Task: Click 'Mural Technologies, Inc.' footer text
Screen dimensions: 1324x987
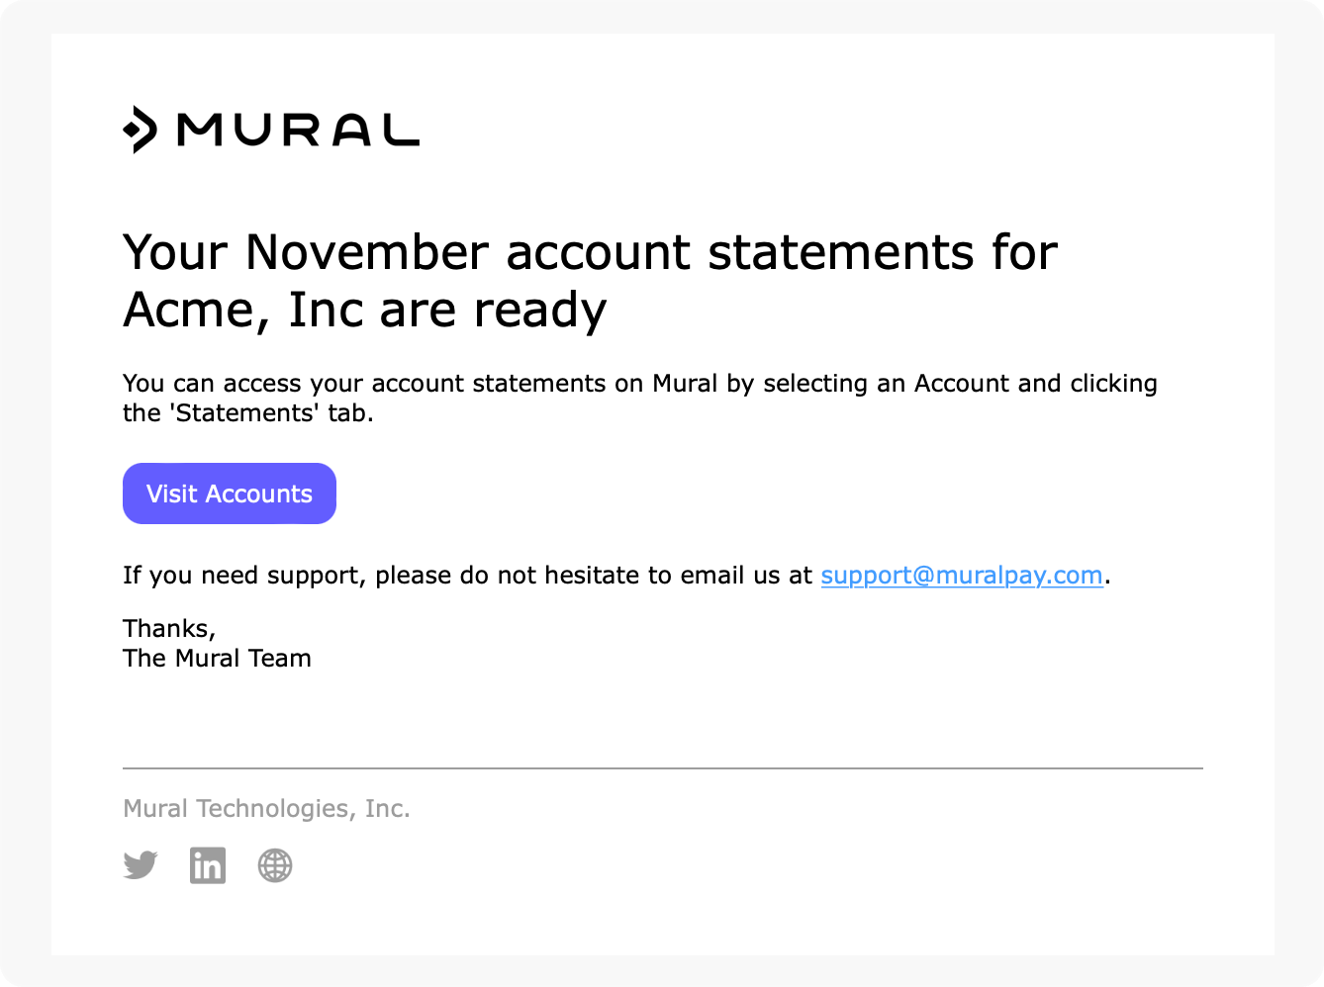Action: click(x=266, y=809)
